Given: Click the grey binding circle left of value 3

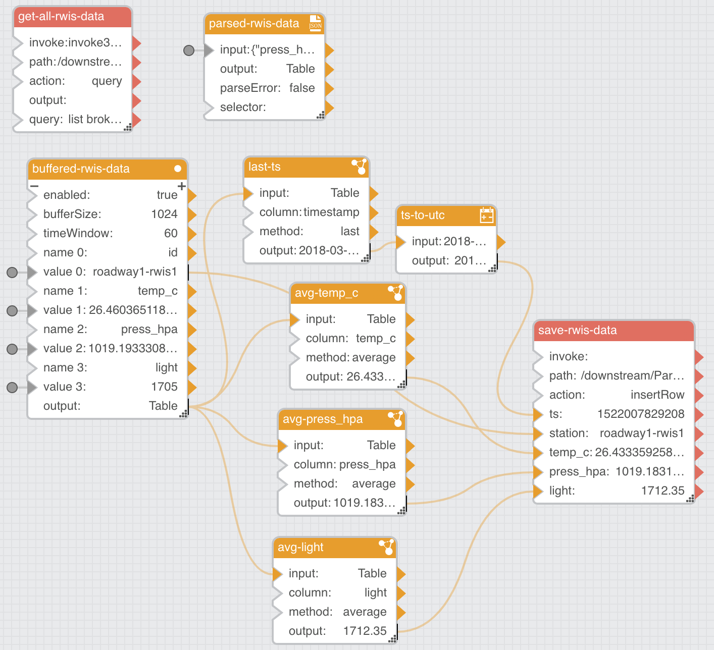Looking at the screenshot, I should click(x=12, y=388).
